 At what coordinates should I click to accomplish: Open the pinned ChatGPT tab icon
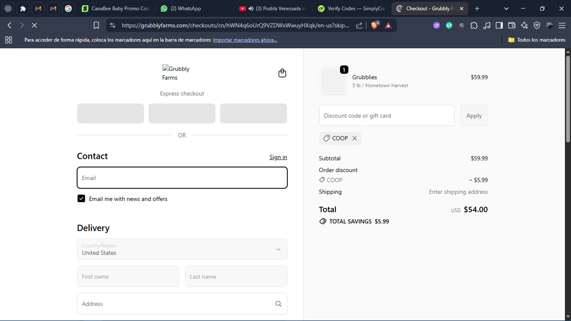point(8,8)
